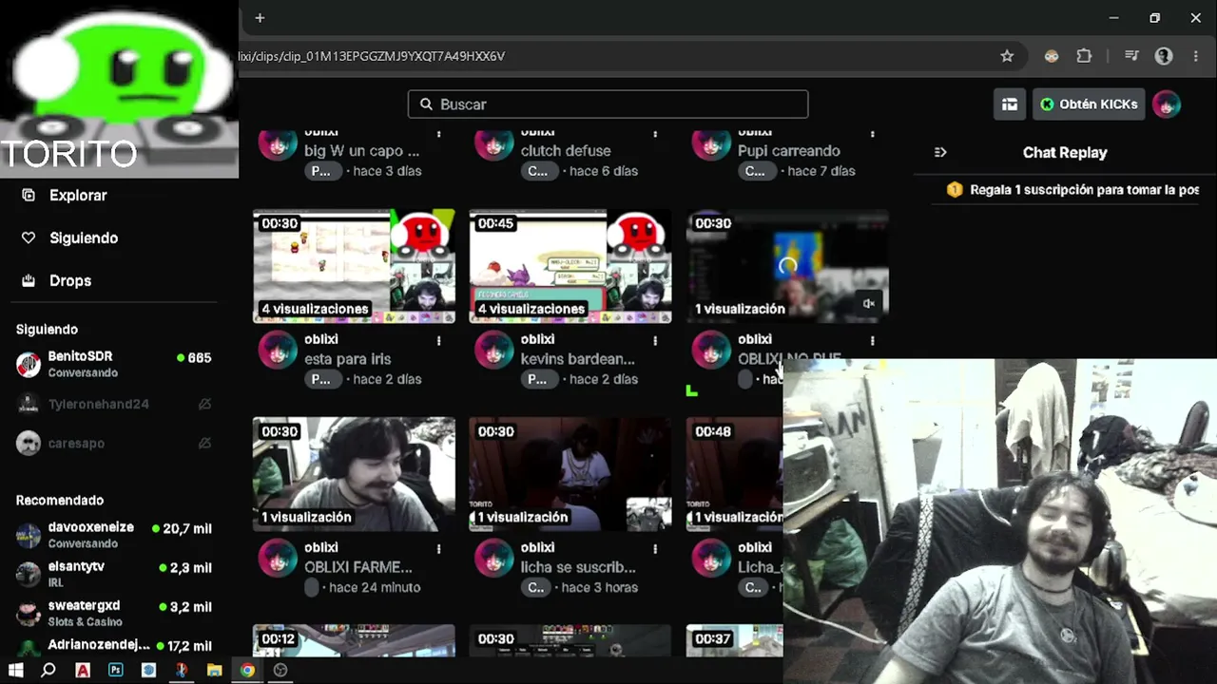Open 'clutch defuse' clip title

pyautogui.click(x=566, y=150)
